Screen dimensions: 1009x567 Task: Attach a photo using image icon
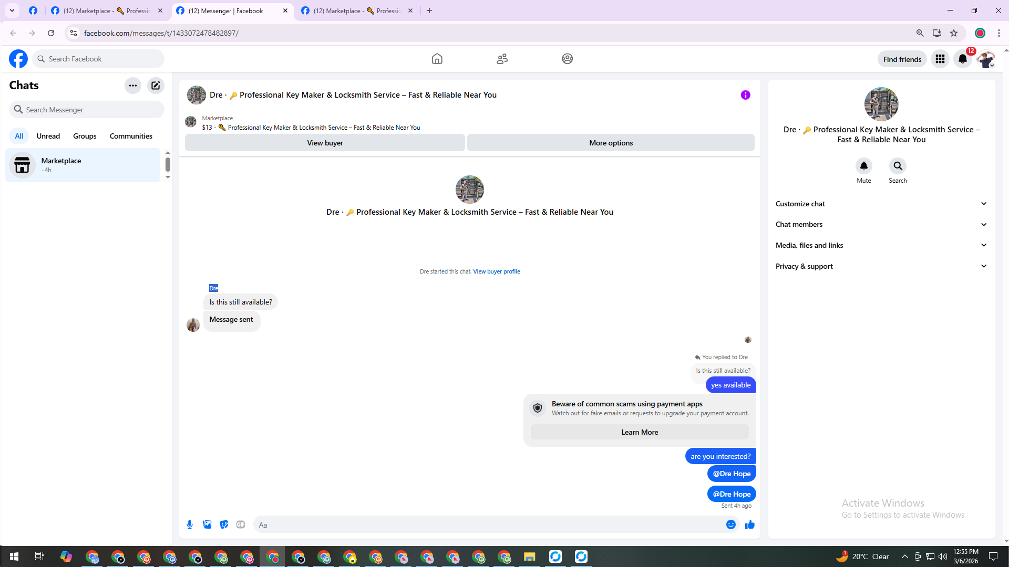click(207, 524)
